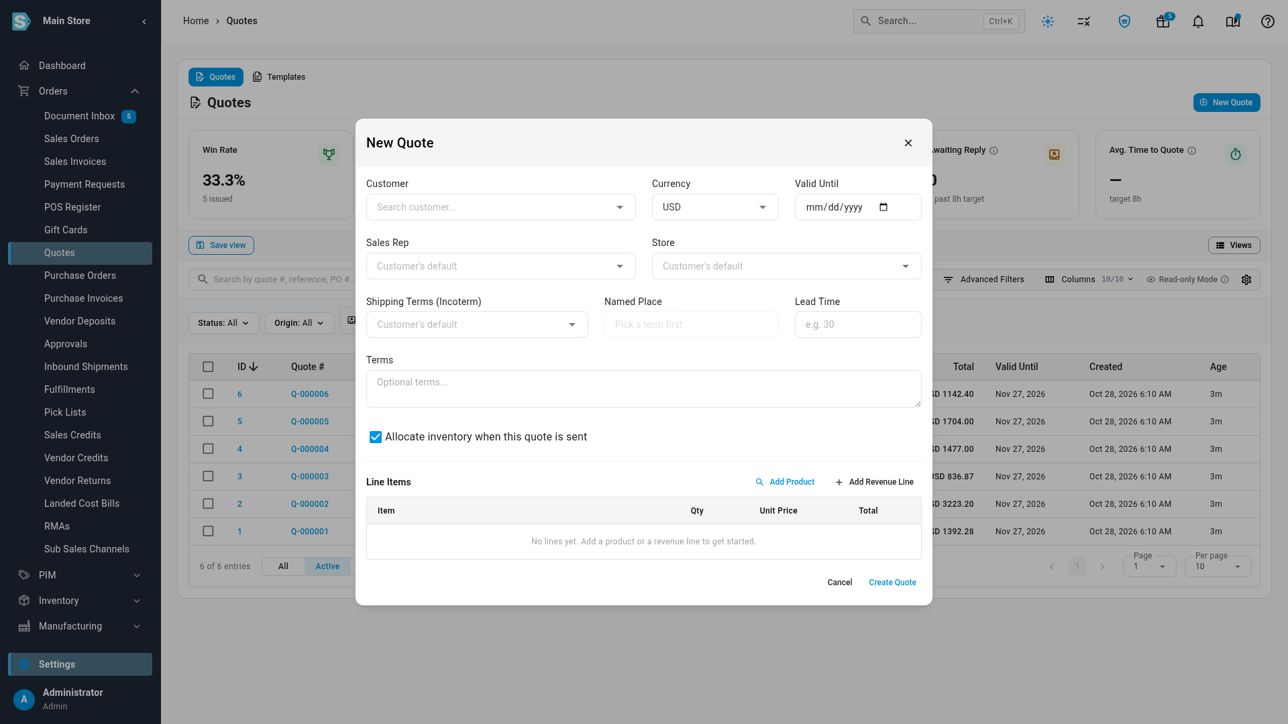Select the checkbox for quote Q-000006
Screen dimensions: 1288x724
[208, 394]
